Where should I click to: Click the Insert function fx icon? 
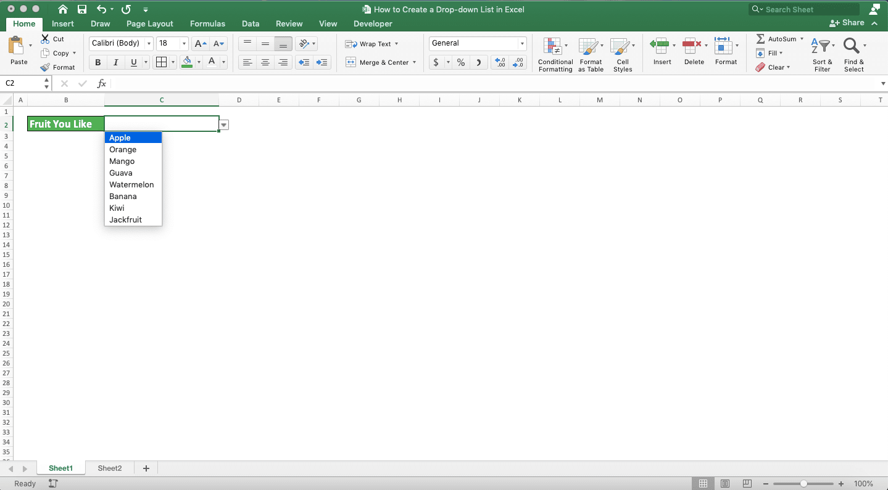(102, 83)
